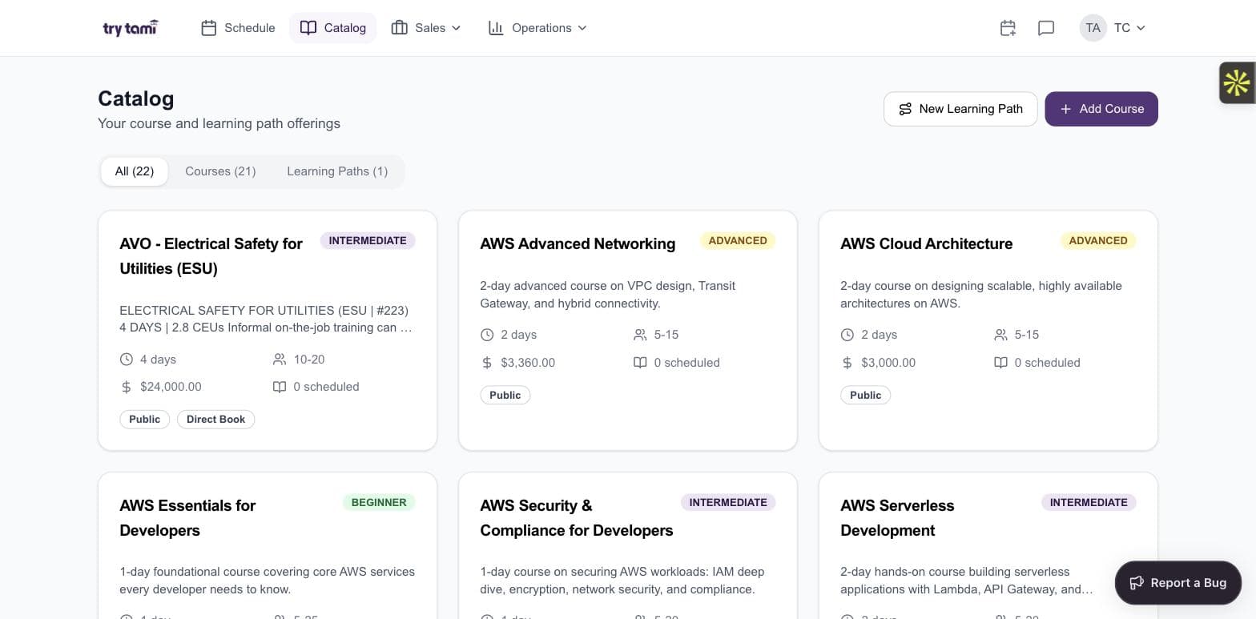Click the try tami logo

pos(131,28)
